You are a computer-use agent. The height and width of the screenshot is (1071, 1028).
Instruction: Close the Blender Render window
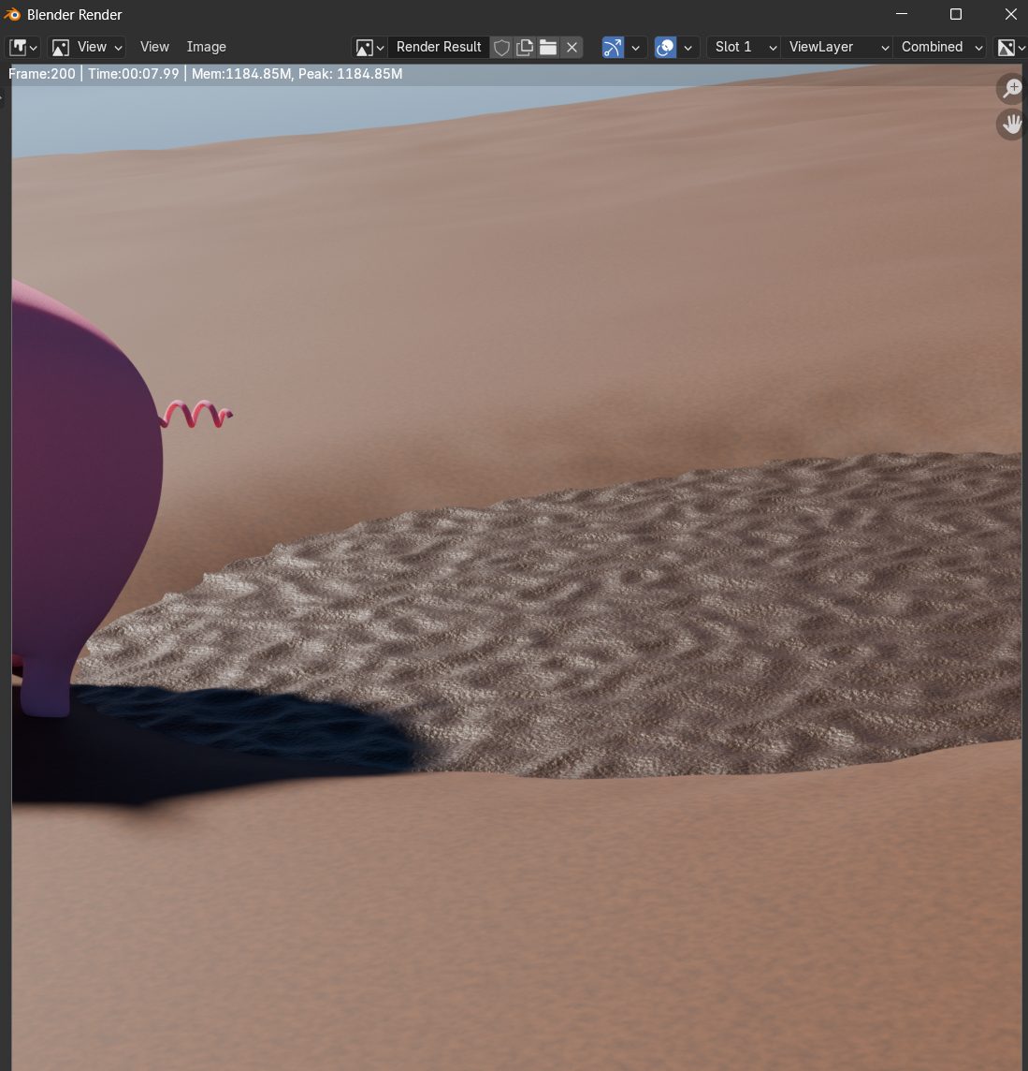1010,14
